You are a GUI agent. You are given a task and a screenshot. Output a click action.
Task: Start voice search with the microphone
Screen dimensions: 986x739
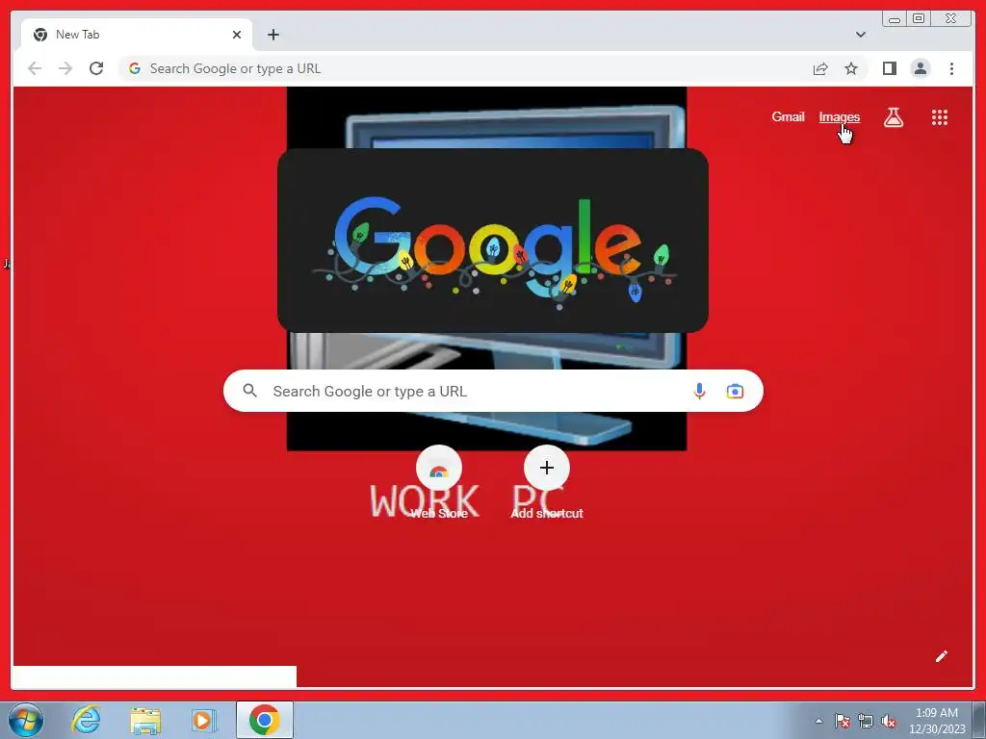[x=699, y=392]
